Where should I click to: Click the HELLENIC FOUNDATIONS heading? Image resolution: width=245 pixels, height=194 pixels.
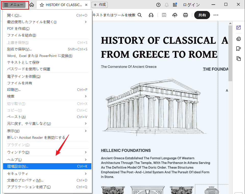[x=126, y=150]
